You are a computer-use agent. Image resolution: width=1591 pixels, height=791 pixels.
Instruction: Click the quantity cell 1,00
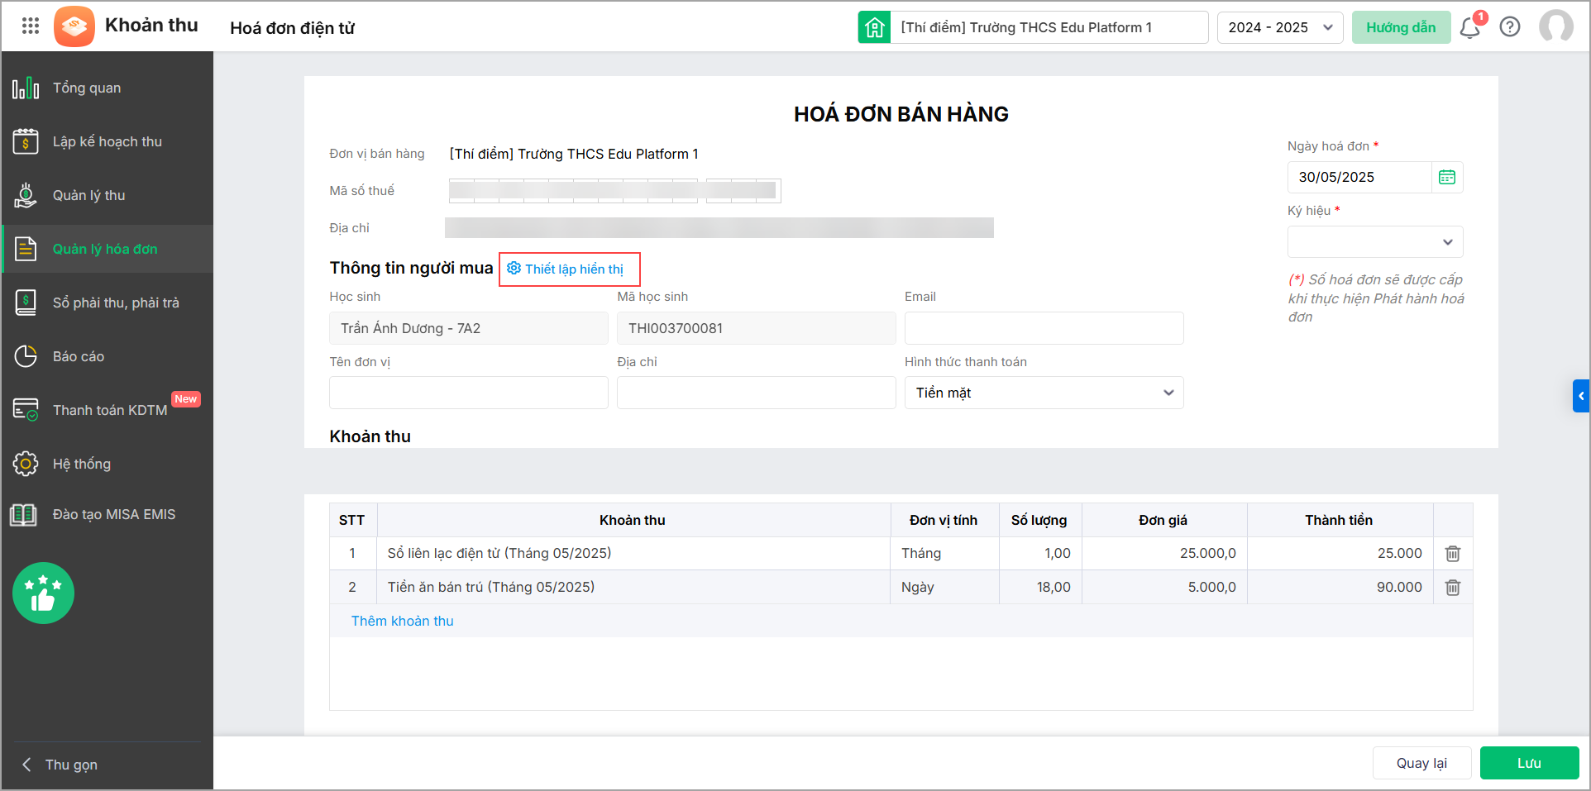click(1040, 554)
